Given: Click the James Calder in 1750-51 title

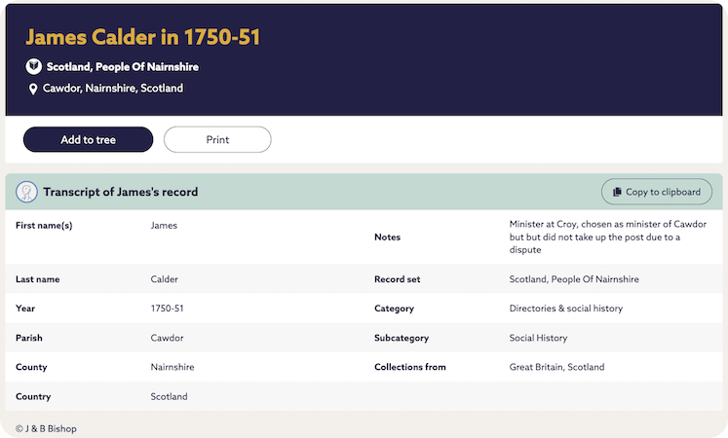Looking at the screenshot, I should (x=142, y=37).
